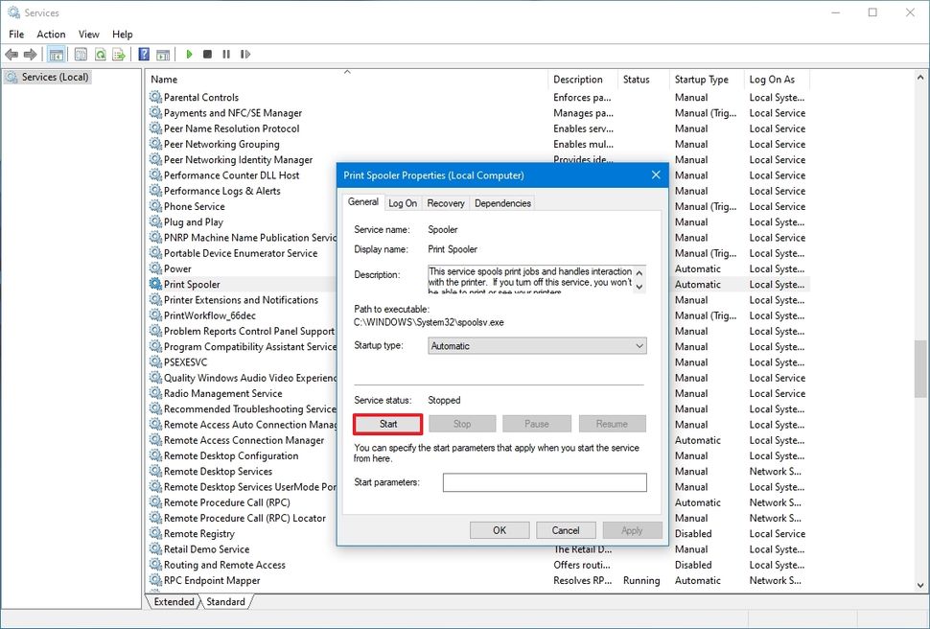The width and height of the screenshot is (930, 629).
Task: Switch to the Log On tab
Action: click(402, 202)
